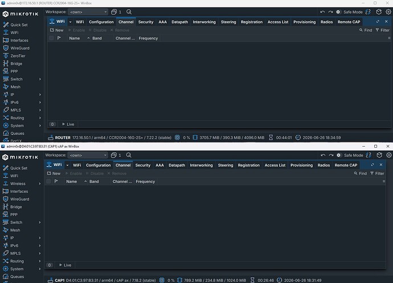
Task: Click Filter in the CAP1 WiFi panel
Action: coord(377,173)
